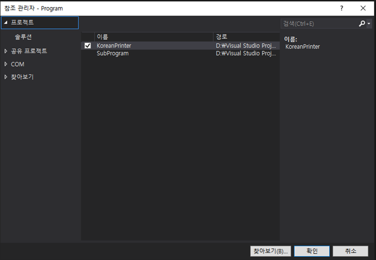Open search options dropdown arrow

click(369, 23)
